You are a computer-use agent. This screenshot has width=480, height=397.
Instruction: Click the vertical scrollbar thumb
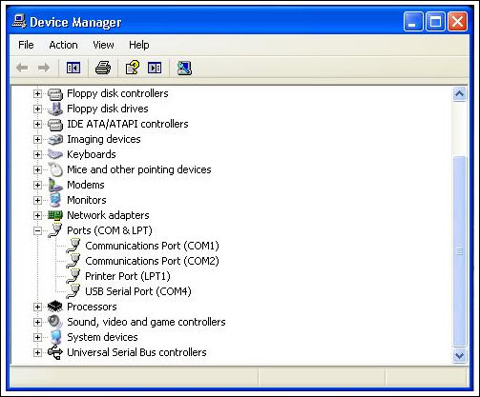point(459,251)
